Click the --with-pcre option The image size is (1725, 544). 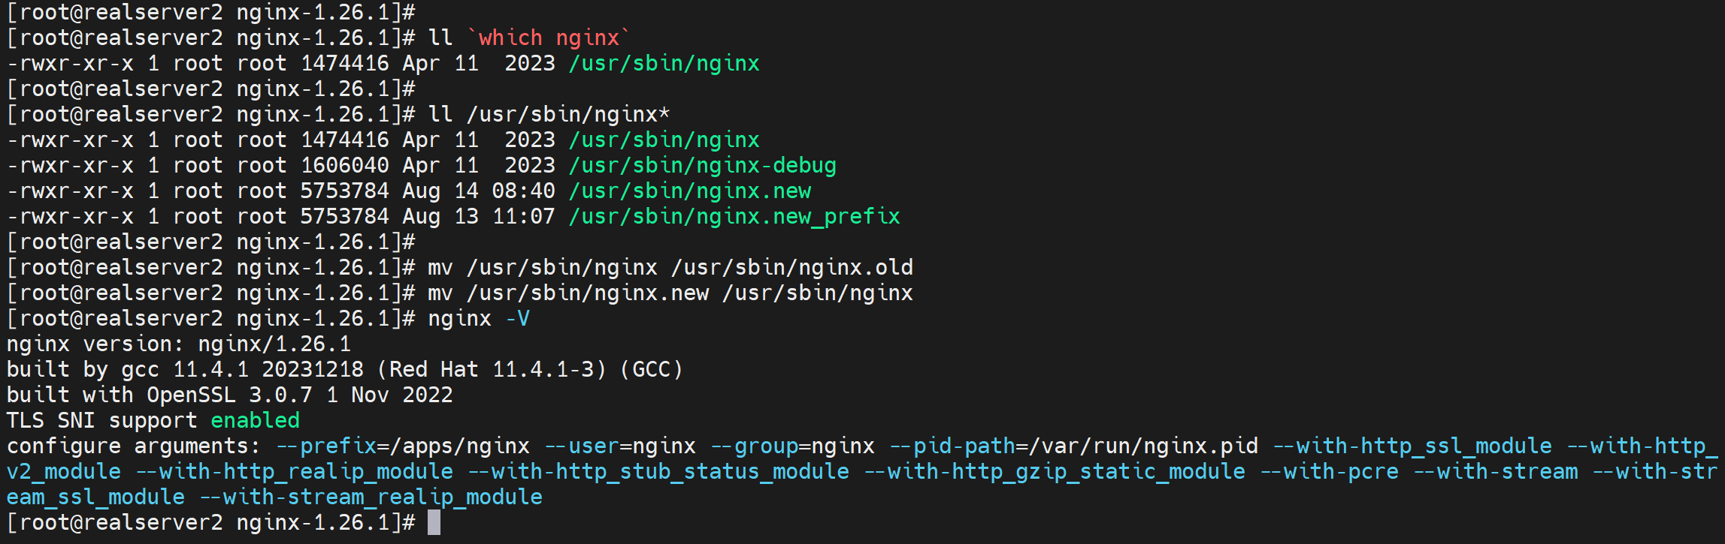coord(1329,471)
